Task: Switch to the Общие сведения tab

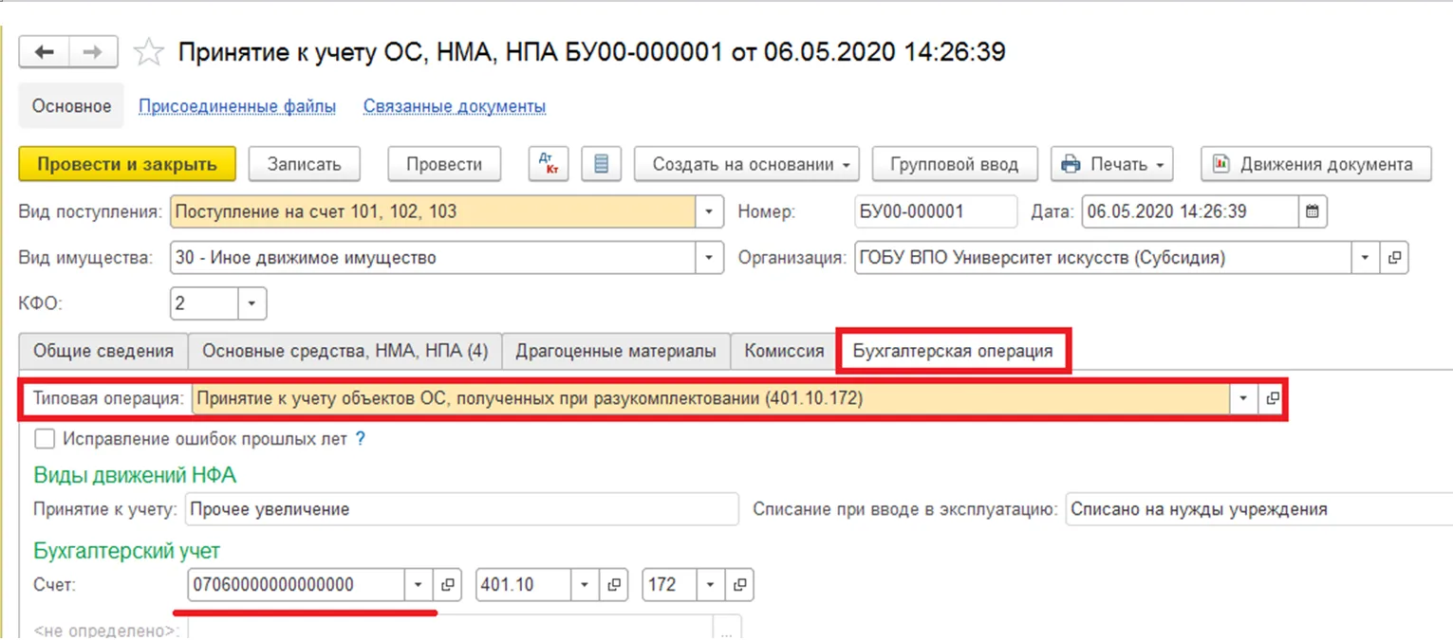Action: (103, 351)
